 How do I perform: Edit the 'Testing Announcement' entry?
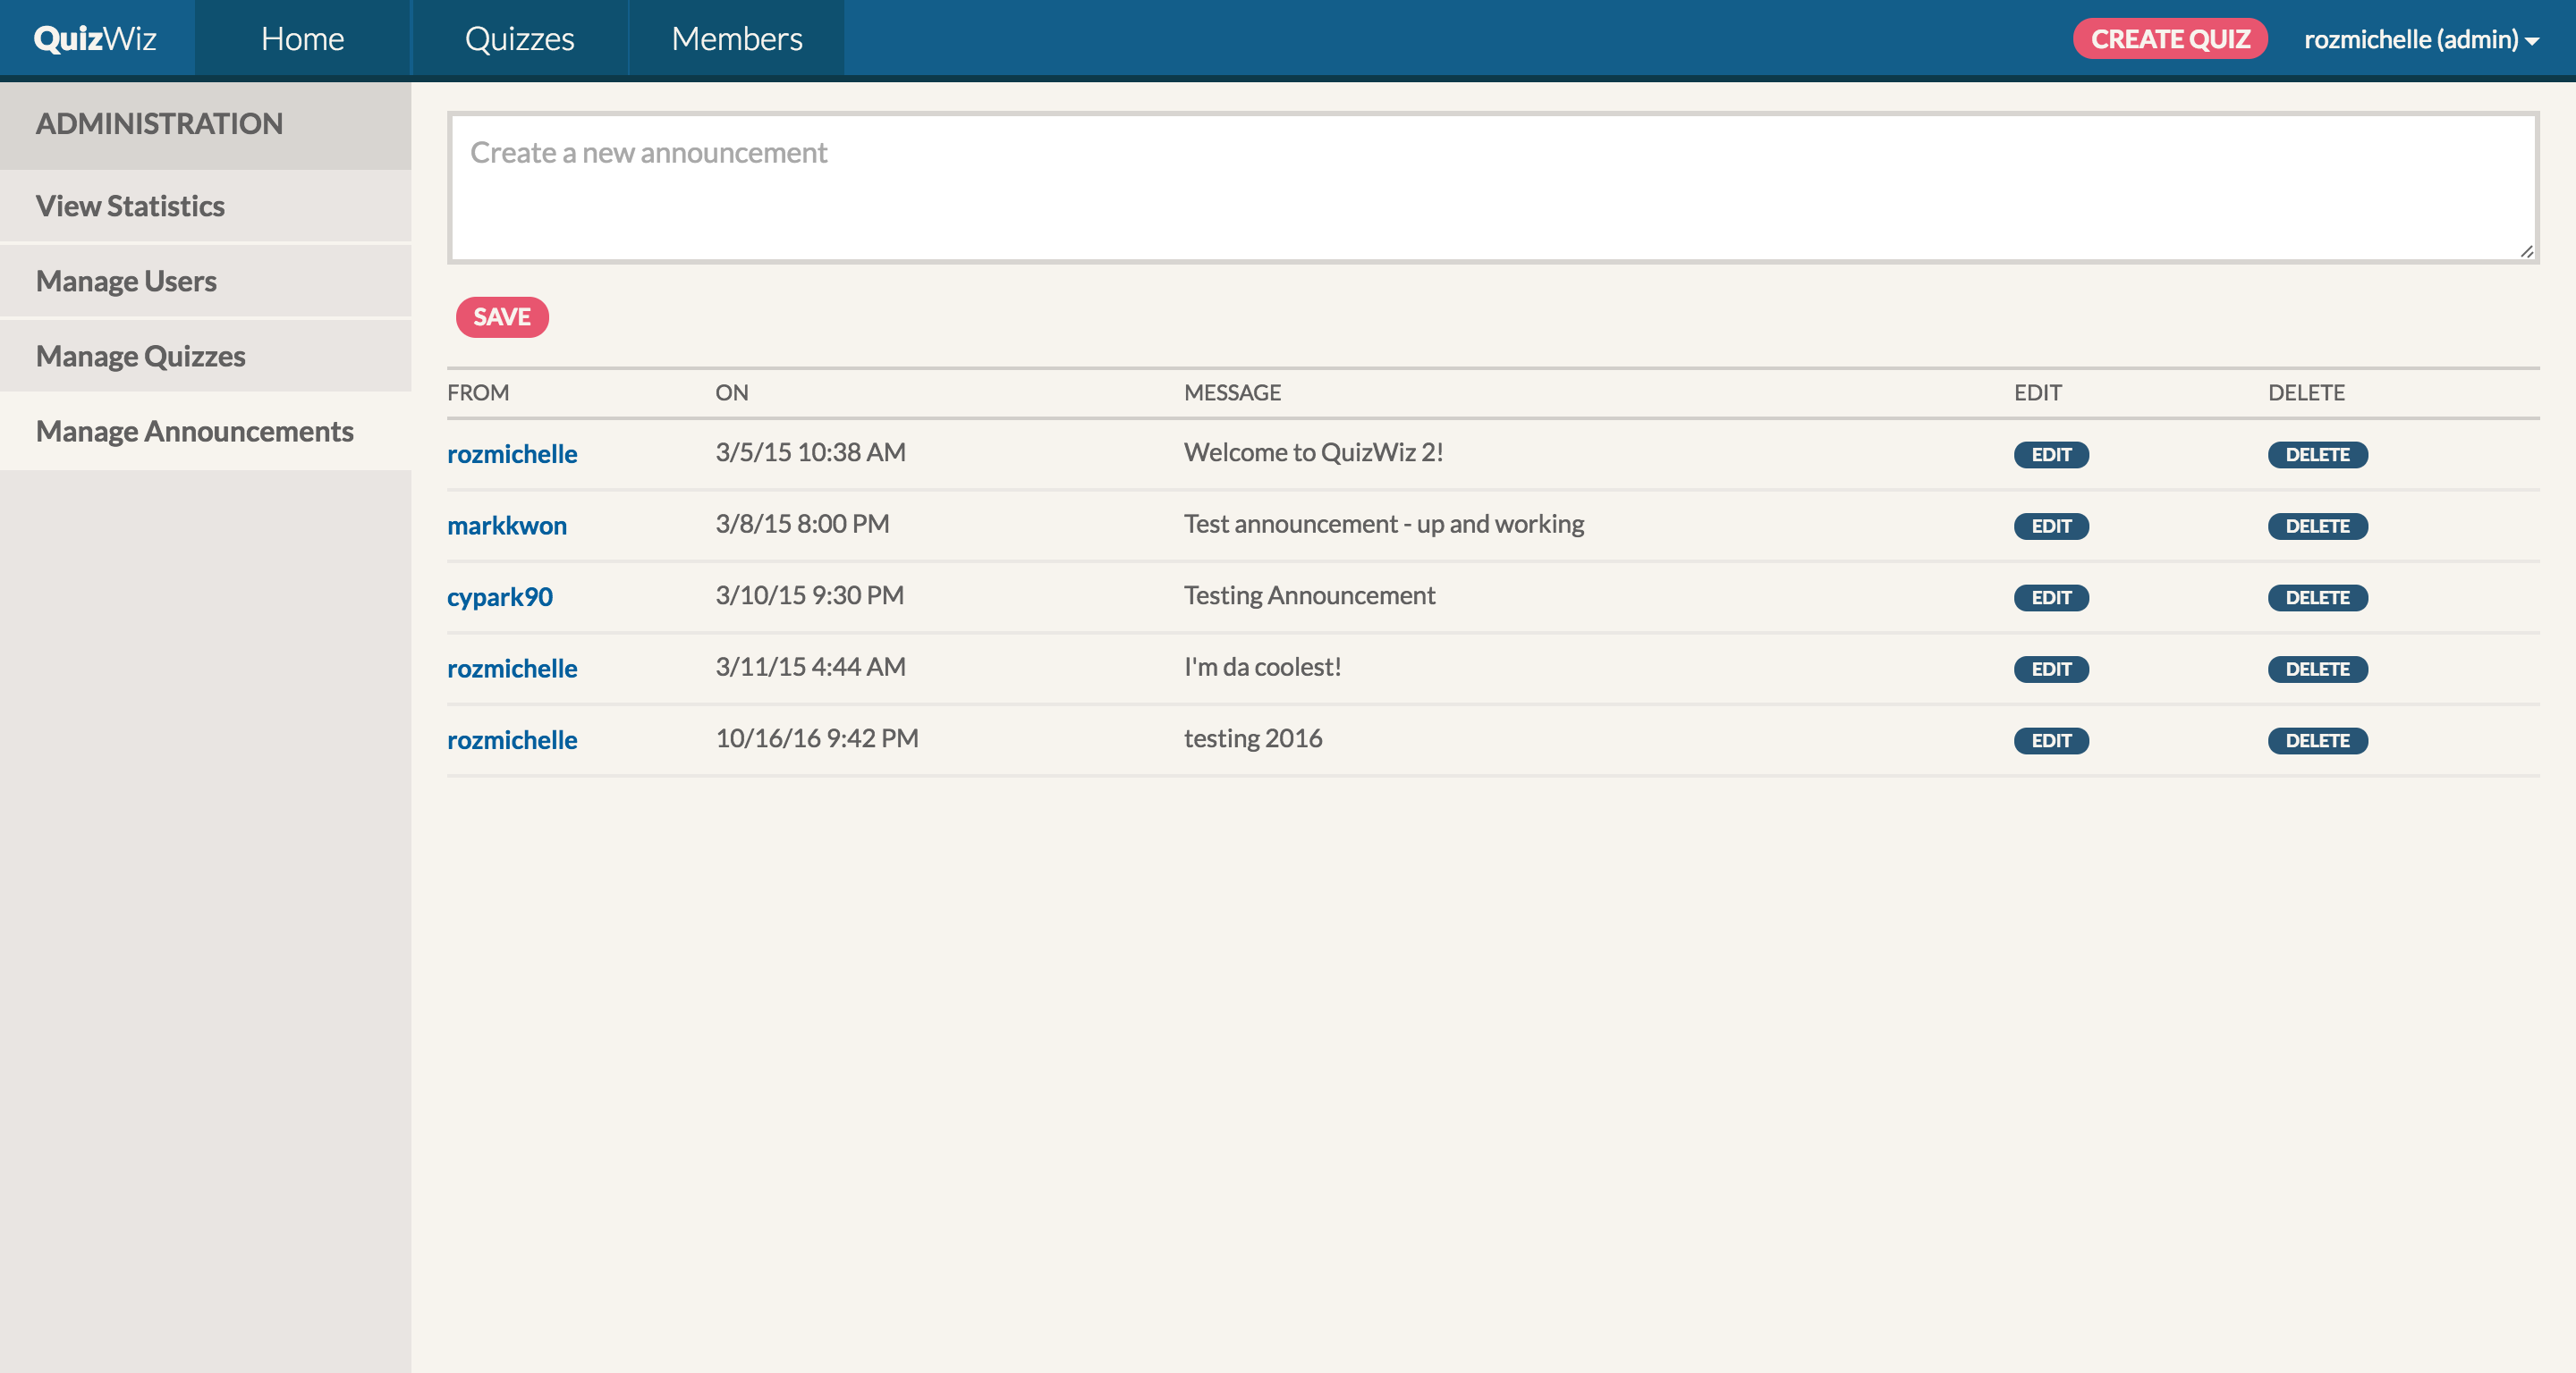pyautogui.click(x=2050, y=598)
